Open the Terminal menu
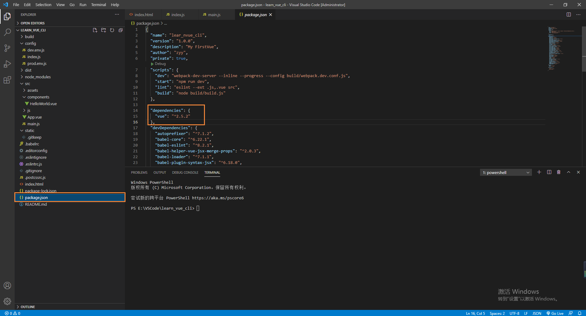The width and height of the screenshot is (586, 316). click(98, 5)
